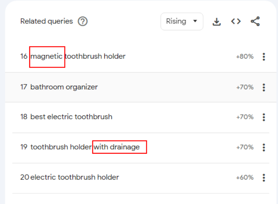Open the bathroom organizer query
278x204 pixels.
(64, 87)
